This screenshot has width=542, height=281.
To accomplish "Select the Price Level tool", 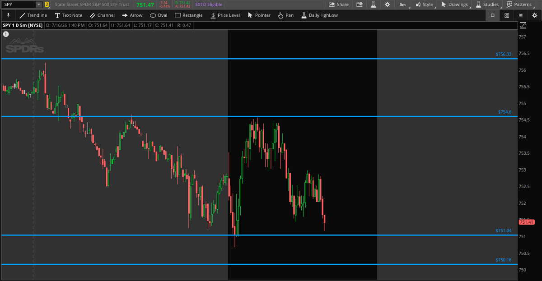I will 225,15.
